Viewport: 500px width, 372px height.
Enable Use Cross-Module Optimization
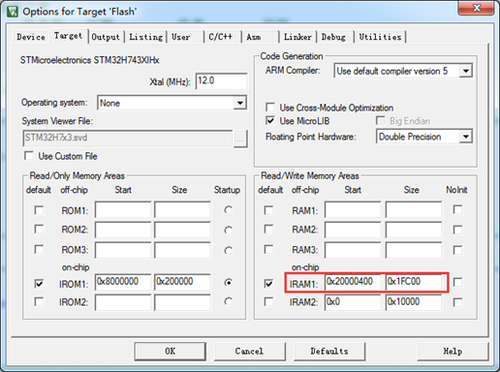coord(270,108)
